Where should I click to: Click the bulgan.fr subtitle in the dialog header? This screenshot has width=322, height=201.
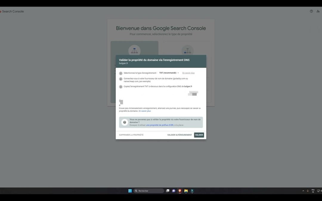(123, 63)
